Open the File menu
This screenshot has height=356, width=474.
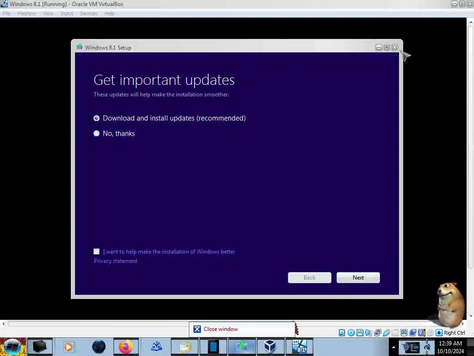pyautogui.click(x=6, y=13)
